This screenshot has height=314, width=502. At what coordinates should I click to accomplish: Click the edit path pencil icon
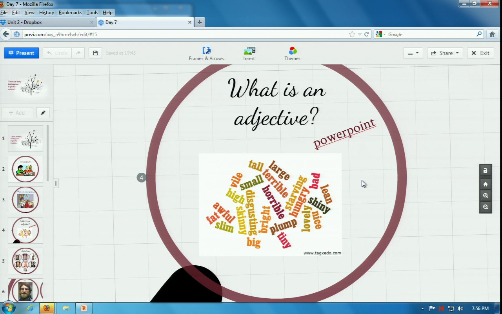point(43,113)
